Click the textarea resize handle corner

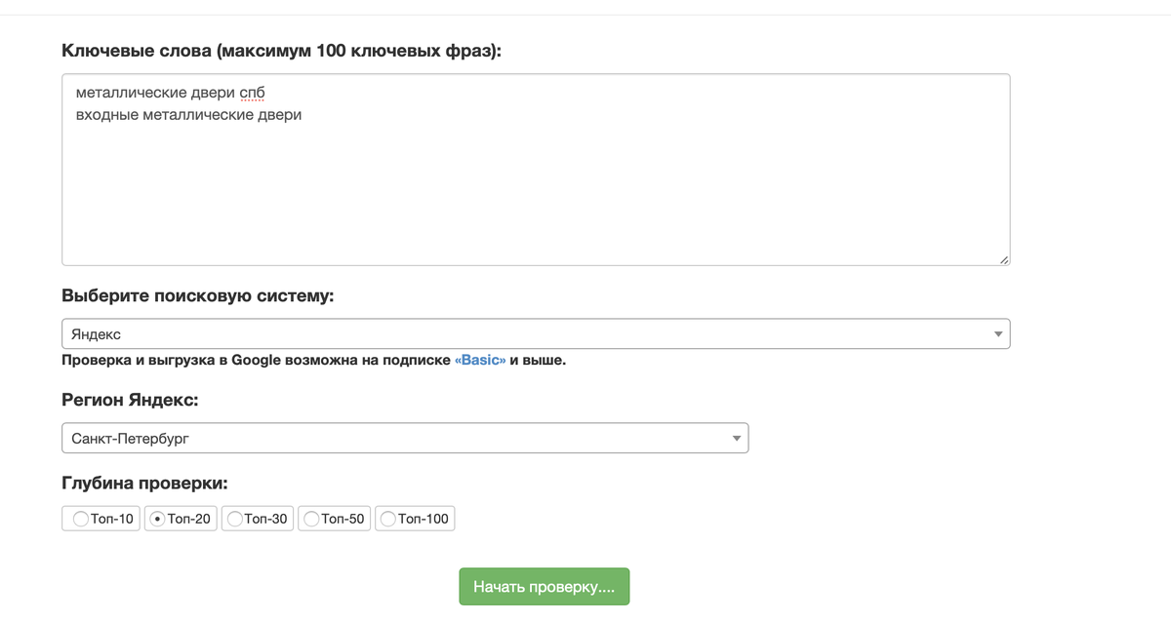point(1004,259)
